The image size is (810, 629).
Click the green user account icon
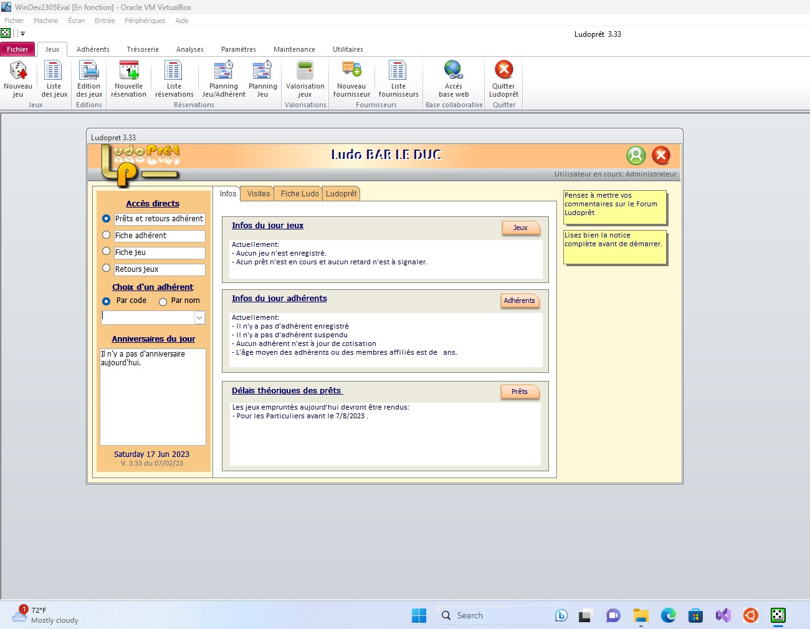click(x=636, y=155)
